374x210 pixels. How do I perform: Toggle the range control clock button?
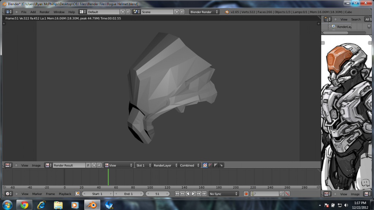(77, 194)
